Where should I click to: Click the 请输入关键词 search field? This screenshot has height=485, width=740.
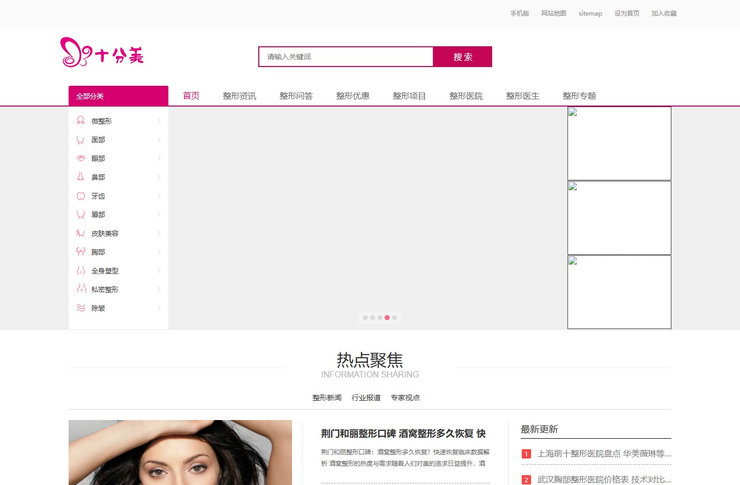[x=346, y=57]
